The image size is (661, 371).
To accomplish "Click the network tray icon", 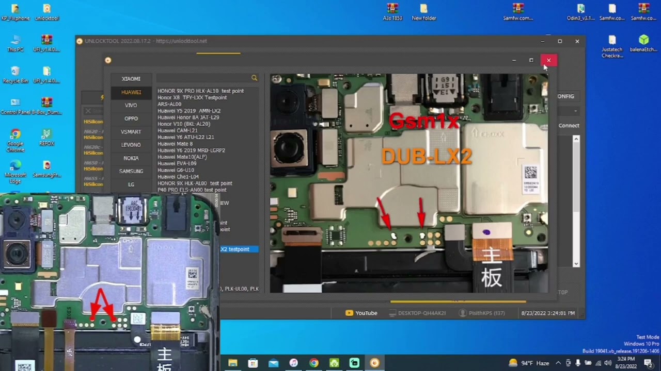I will [x=598, y=363].
